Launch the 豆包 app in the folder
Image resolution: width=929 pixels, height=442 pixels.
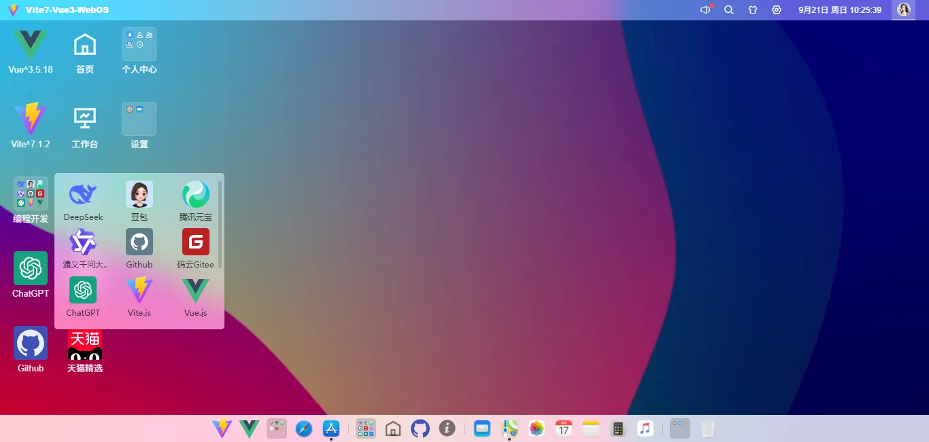click(x=139, y=194)
